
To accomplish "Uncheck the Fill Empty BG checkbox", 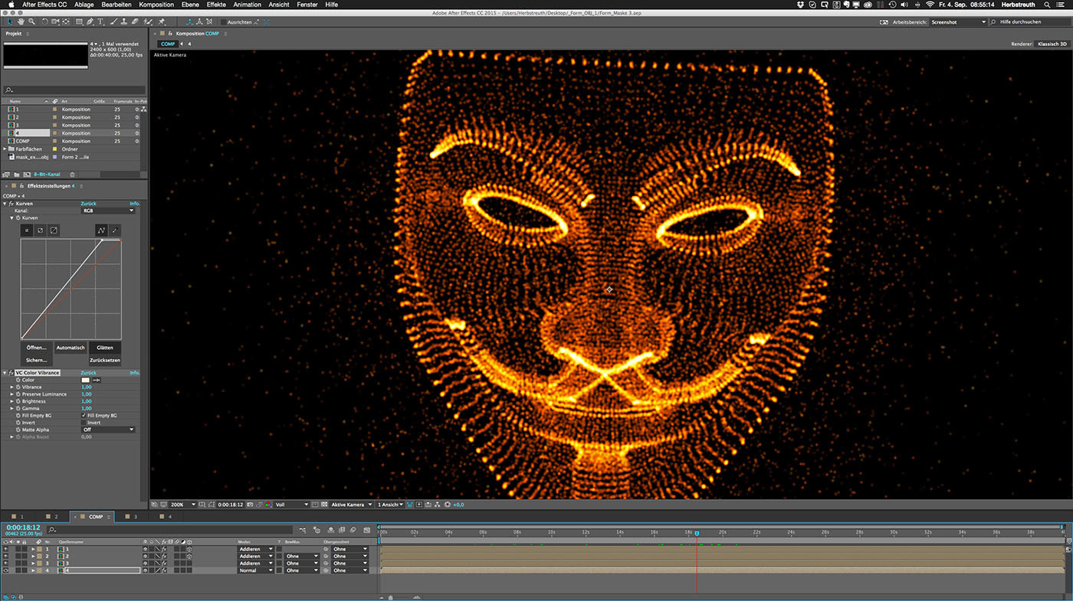I will tap(84, 416).
